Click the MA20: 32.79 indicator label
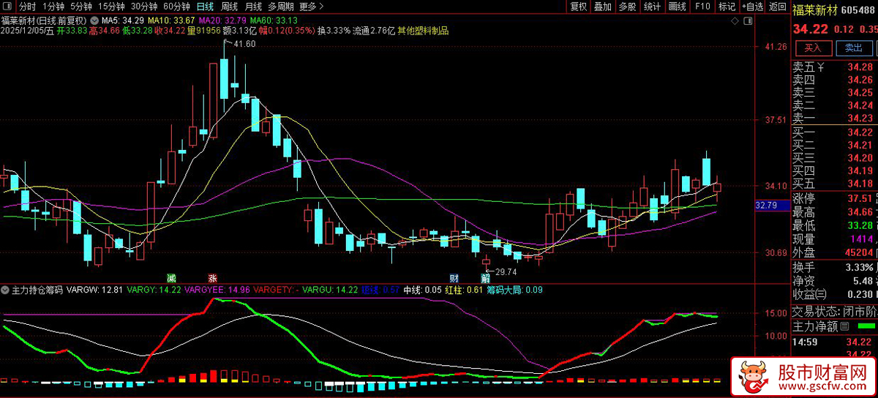 tap(222, 20)
